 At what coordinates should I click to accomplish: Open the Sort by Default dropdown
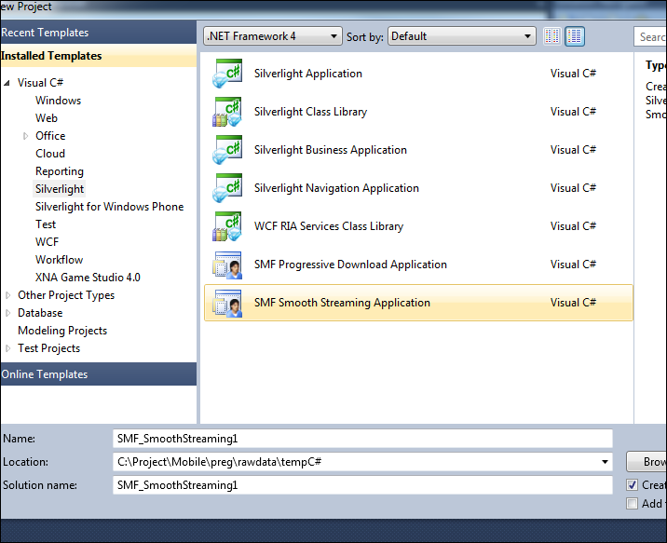pos(461,36)
